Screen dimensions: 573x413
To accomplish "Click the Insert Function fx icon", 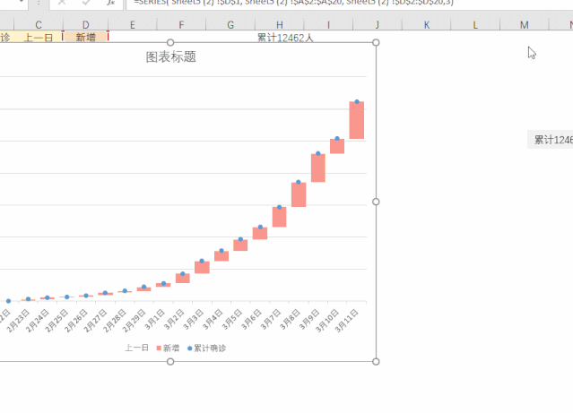I will tap(109, 4).
